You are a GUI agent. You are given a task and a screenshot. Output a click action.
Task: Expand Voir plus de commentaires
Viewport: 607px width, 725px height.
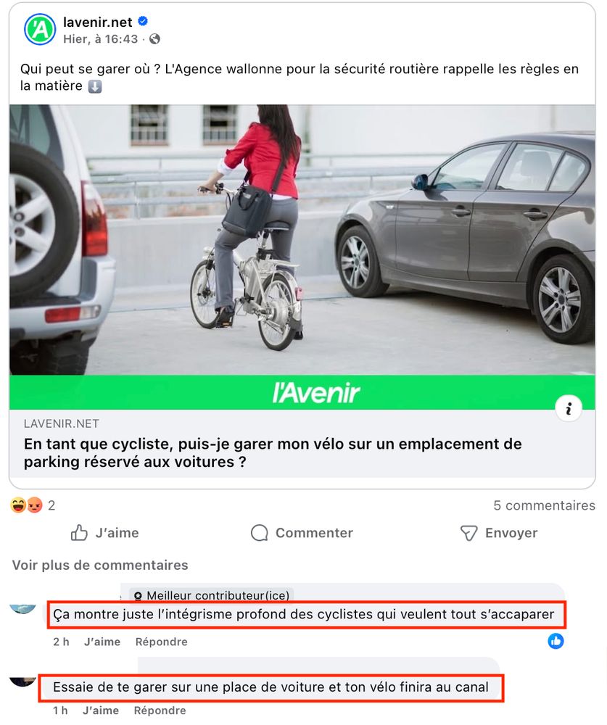click(x=100, y=565)
